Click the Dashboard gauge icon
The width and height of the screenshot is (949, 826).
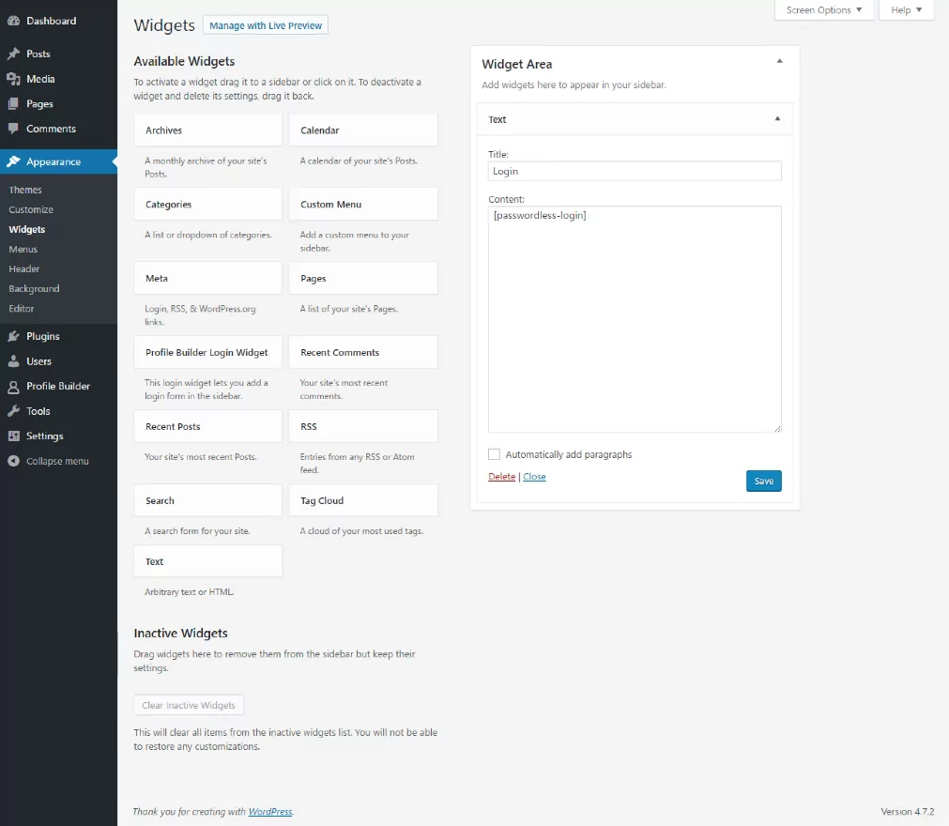13,21
